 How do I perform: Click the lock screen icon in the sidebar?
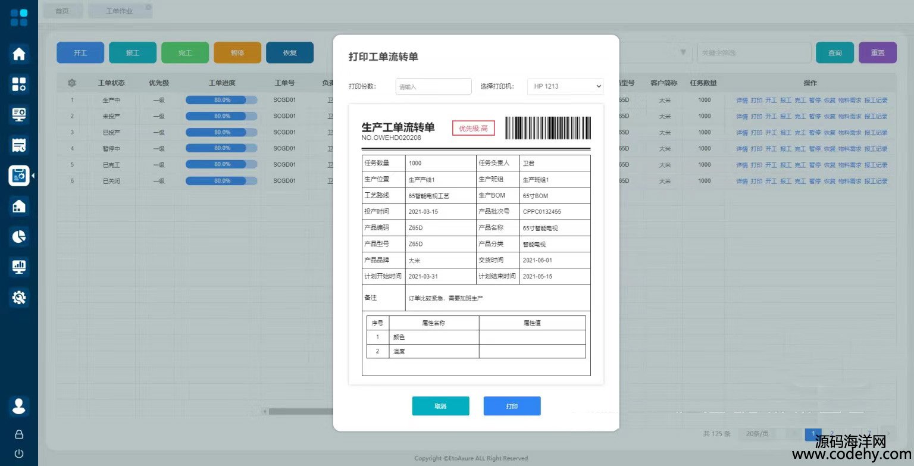point(19,434)
